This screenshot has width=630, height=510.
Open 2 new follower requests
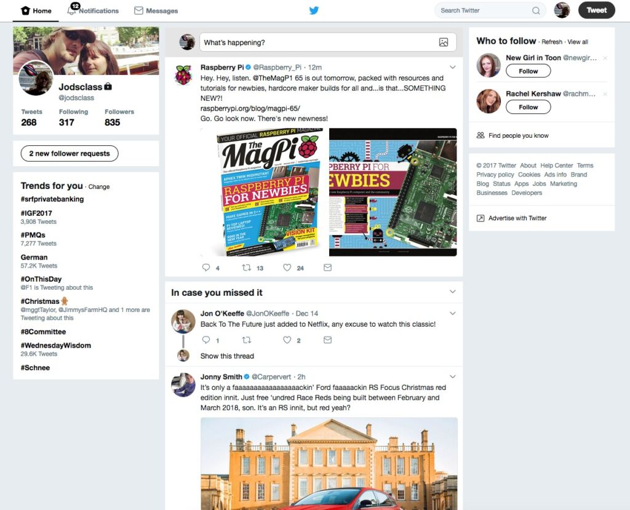[x=69, y=154]
